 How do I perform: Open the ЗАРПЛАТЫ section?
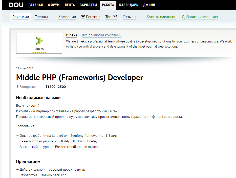pos(88,5)
